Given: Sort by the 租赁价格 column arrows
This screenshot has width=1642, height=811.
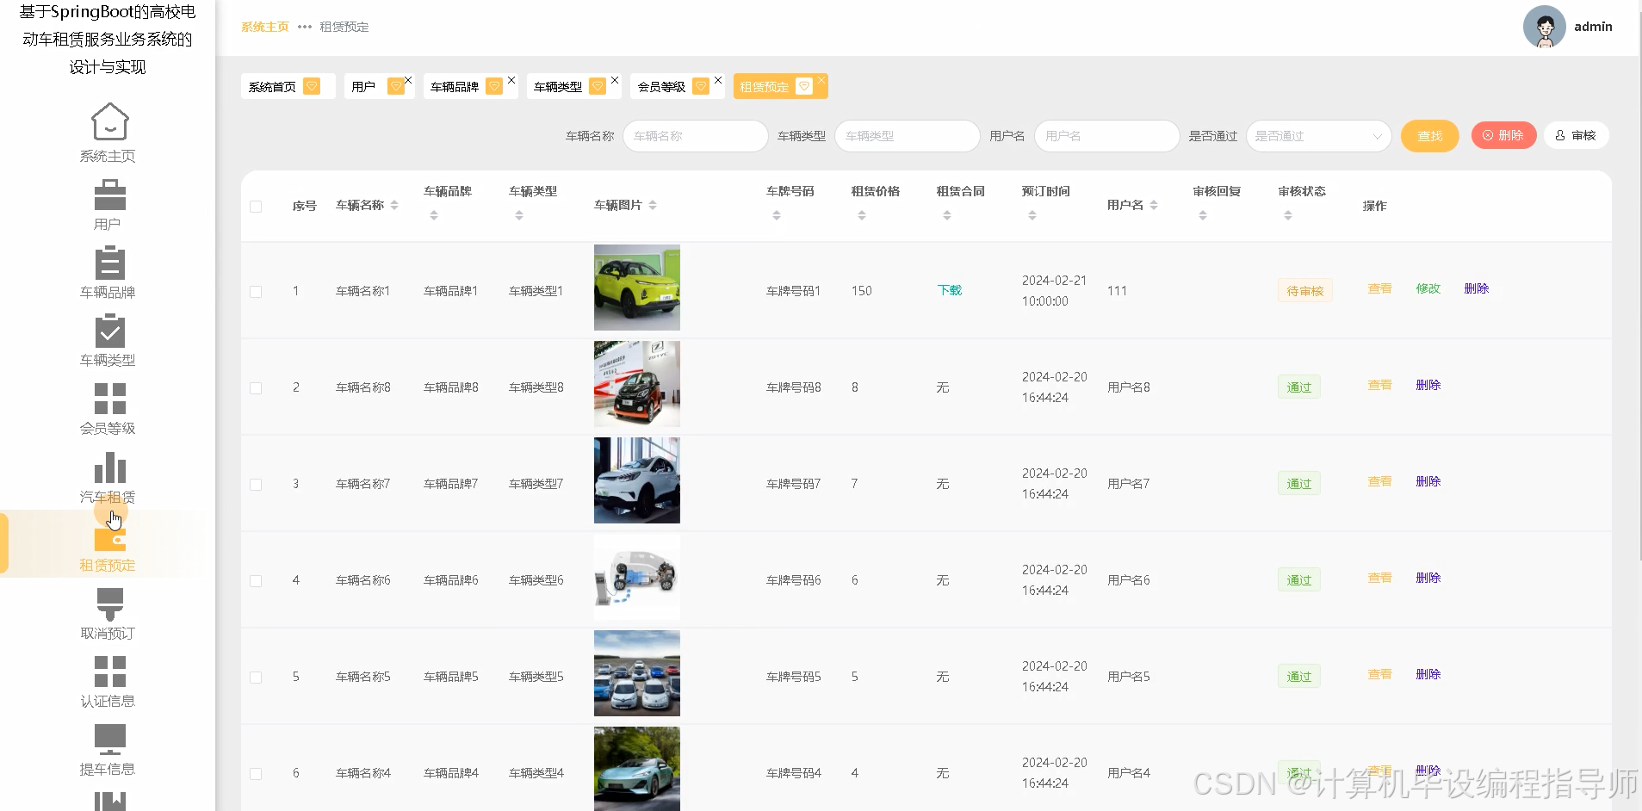Looking at the screenshot, I should point(862,215).
